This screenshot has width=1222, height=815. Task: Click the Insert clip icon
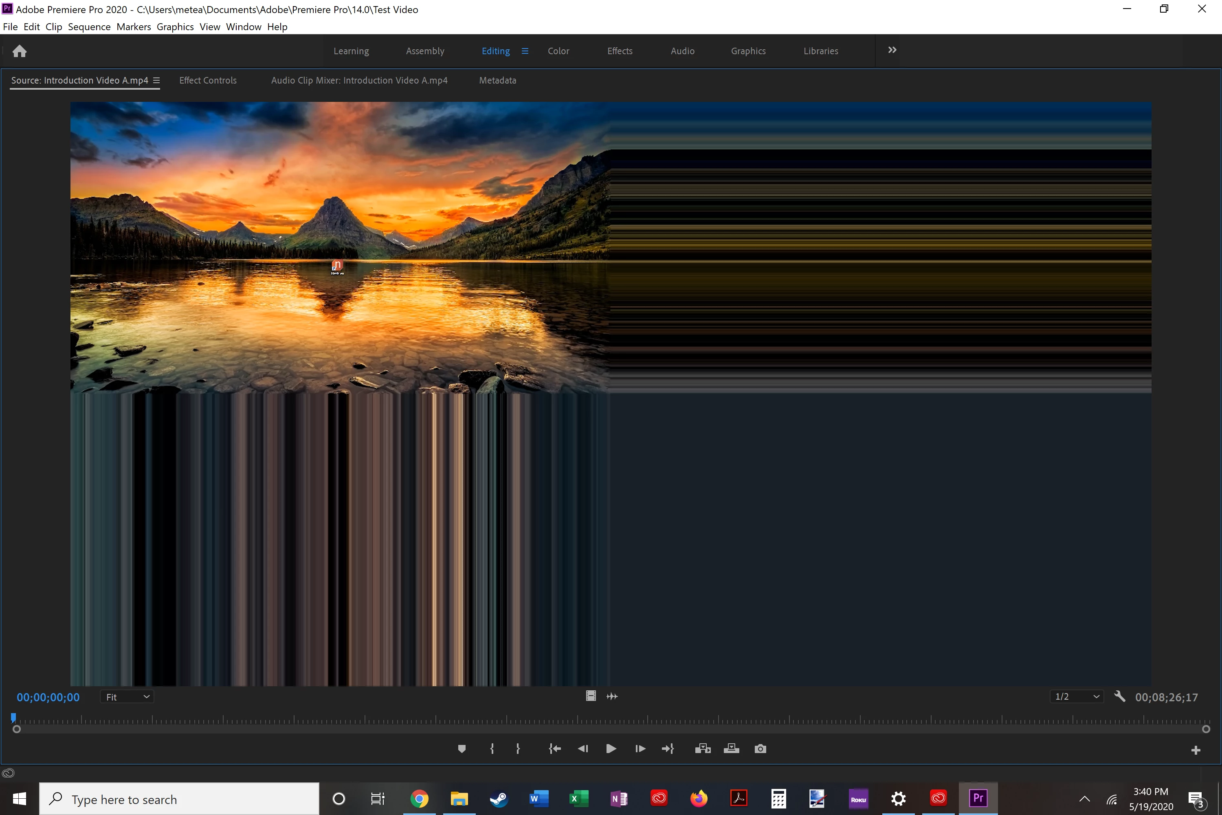pos(702,749)
